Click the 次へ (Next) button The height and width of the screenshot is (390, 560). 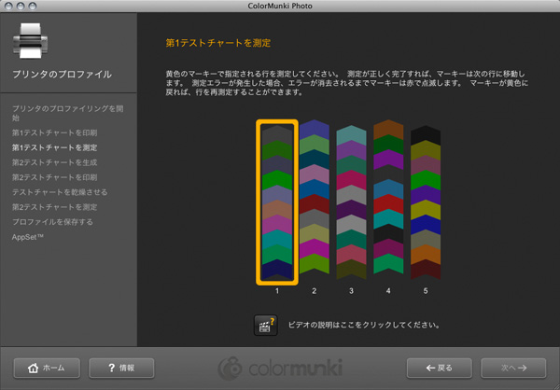(511, 368)
